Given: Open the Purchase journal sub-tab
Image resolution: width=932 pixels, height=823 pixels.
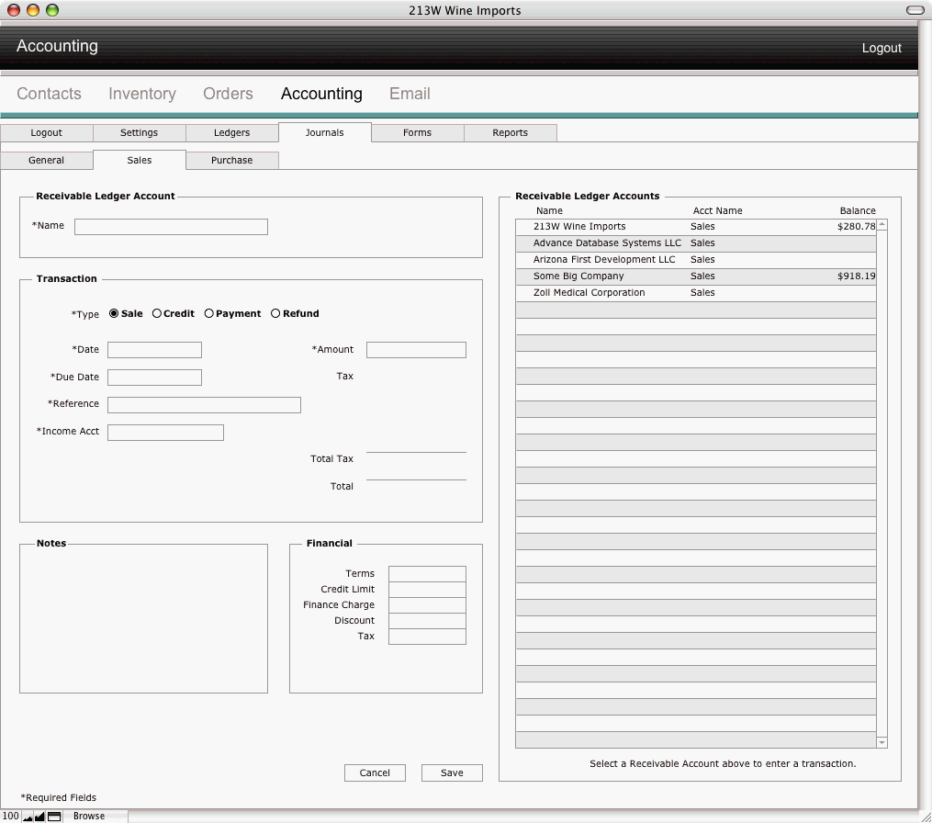Looking at the screenshot, I should (x=231, y=160).
